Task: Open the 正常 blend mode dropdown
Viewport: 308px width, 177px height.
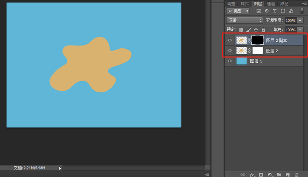Action: click(245, 21)
